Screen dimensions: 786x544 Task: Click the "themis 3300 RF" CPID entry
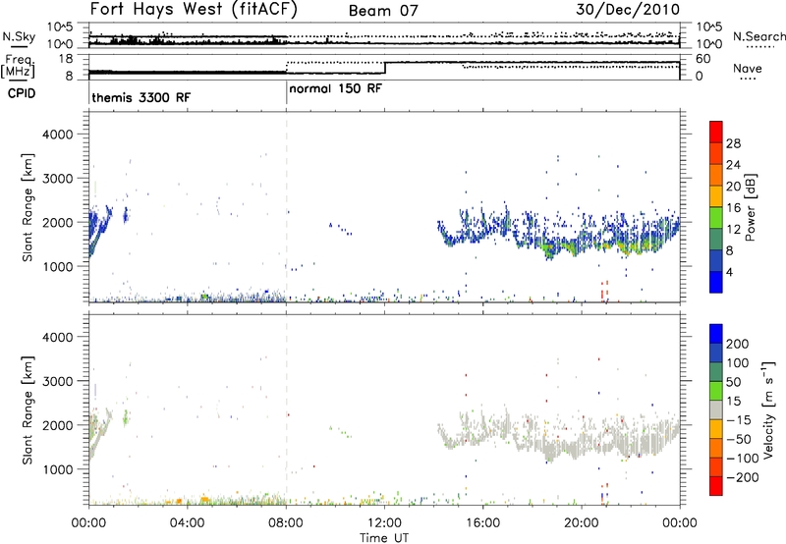[140, 97]
